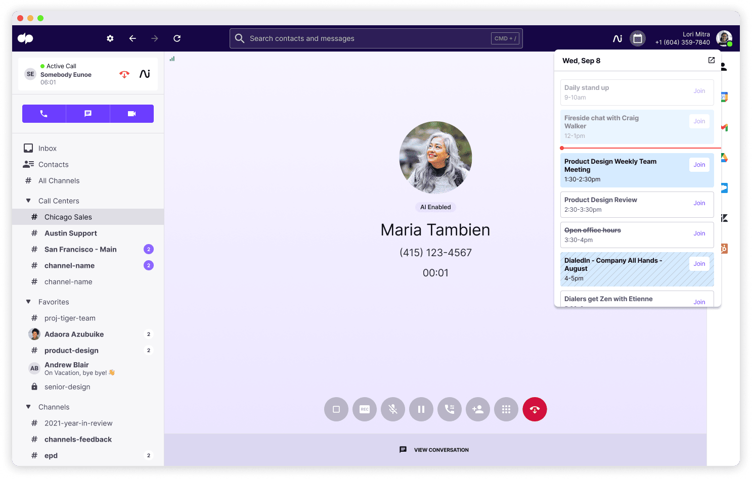Screen dimensions: 752x479
Task: Start a new message
Action: (x=88, y=114)
